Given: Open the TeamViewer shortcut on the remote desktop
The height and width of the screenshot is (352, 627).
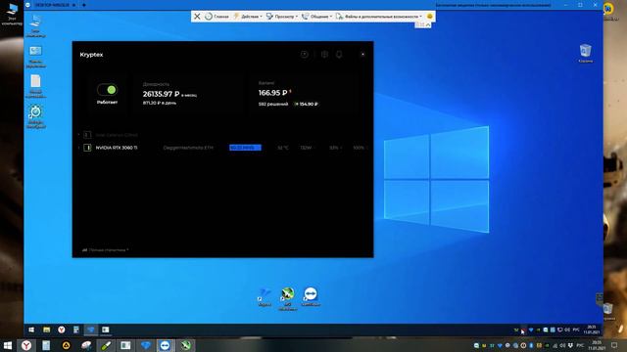Looking at the screenshot, I should [311, 296].
